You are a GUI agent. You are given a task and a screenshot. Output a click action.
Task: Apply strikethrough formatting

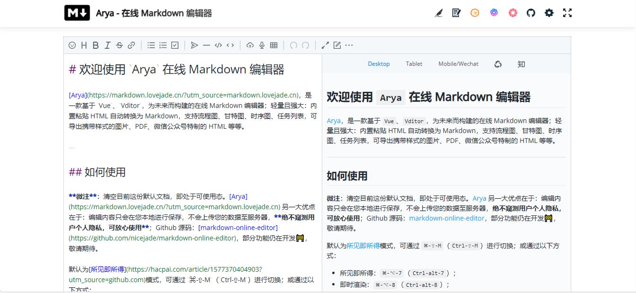(x=119, y=45)
